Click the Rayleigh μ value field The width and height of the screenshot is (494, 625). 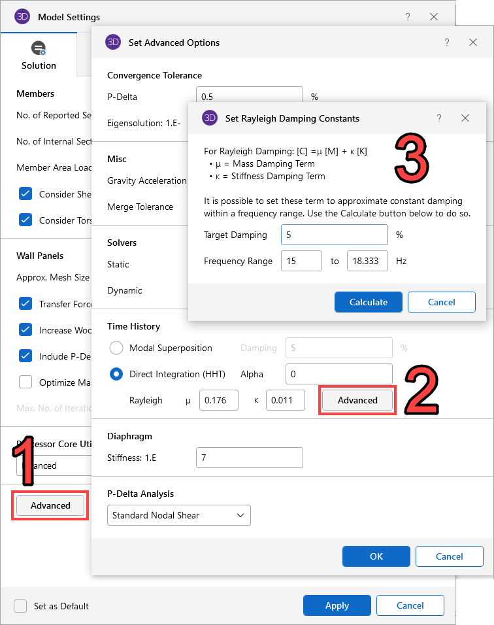click(218, 400)
